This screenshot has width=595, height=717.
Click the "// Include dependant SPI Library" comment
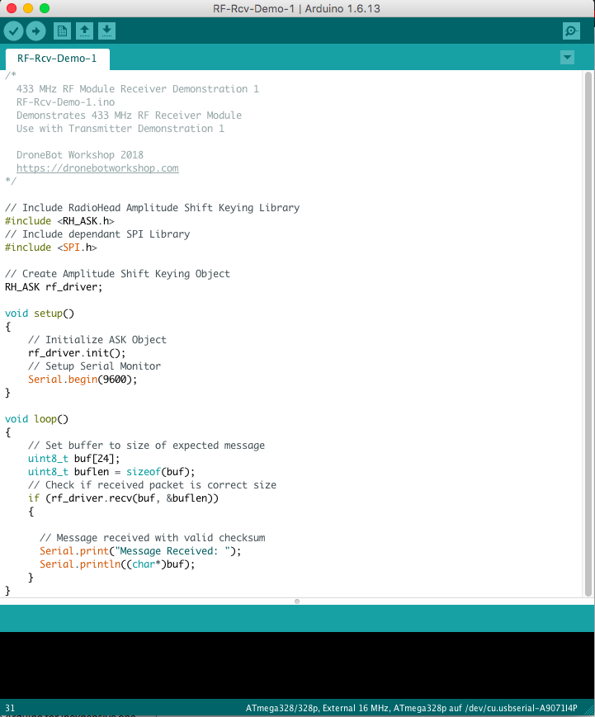pyautogui.click(x=97, y=234)
